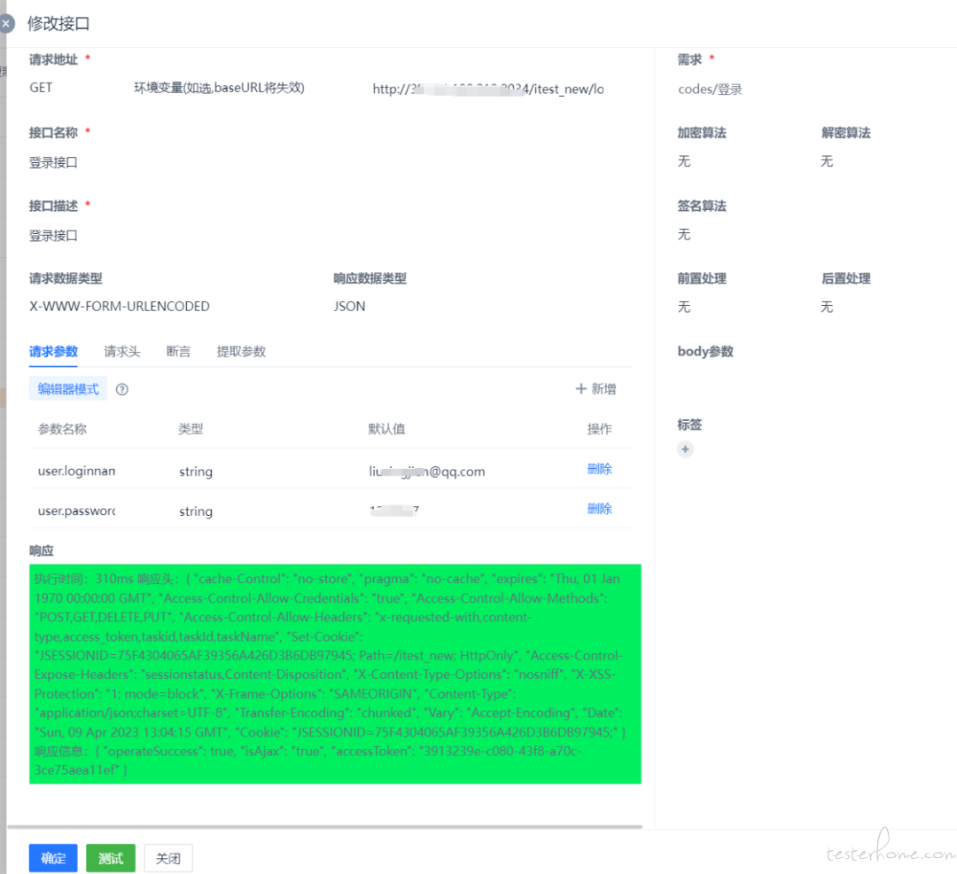Click the horizontal scrollbar at the bottom
The height and width of the screenshot is (874, 957).
324,827
